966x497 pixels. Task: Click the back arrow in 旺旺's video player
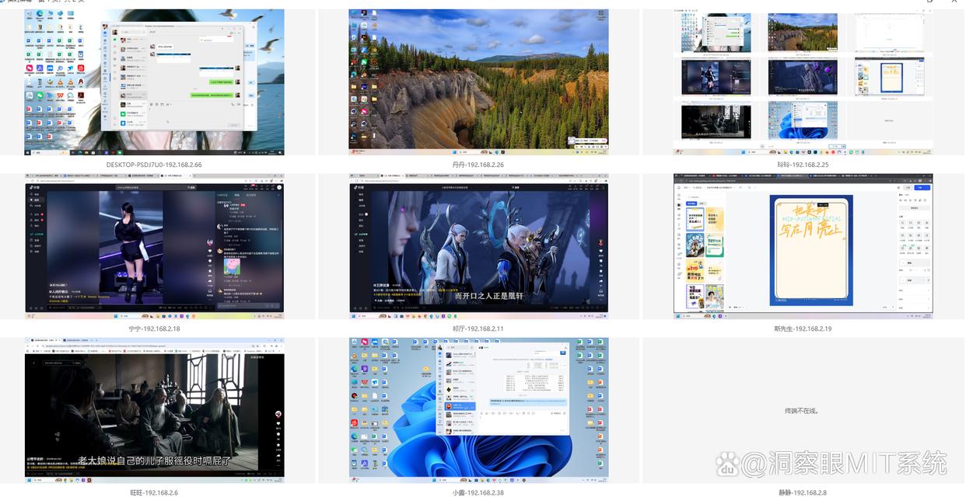tap(34, 363)
